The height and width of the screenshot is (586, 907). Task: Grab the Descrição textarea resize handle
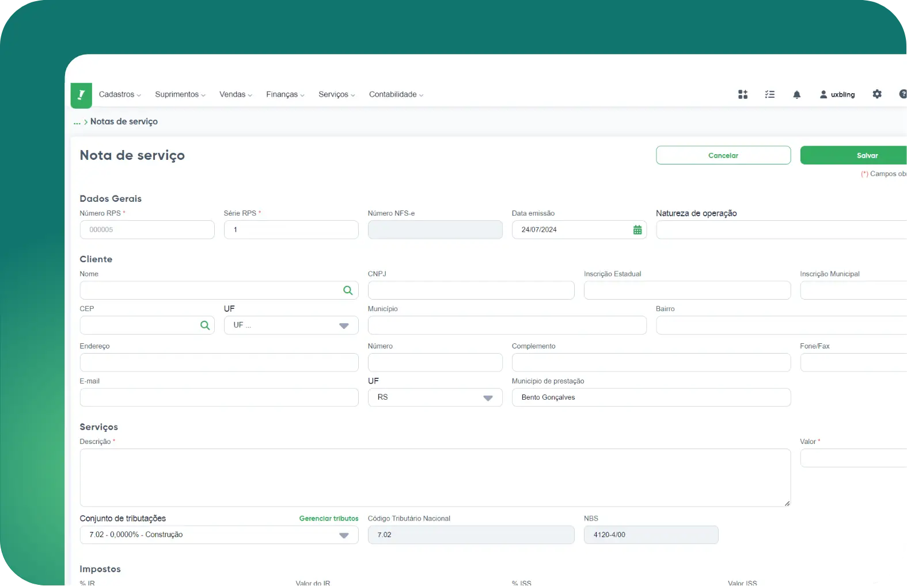click(x=787, y=503)
